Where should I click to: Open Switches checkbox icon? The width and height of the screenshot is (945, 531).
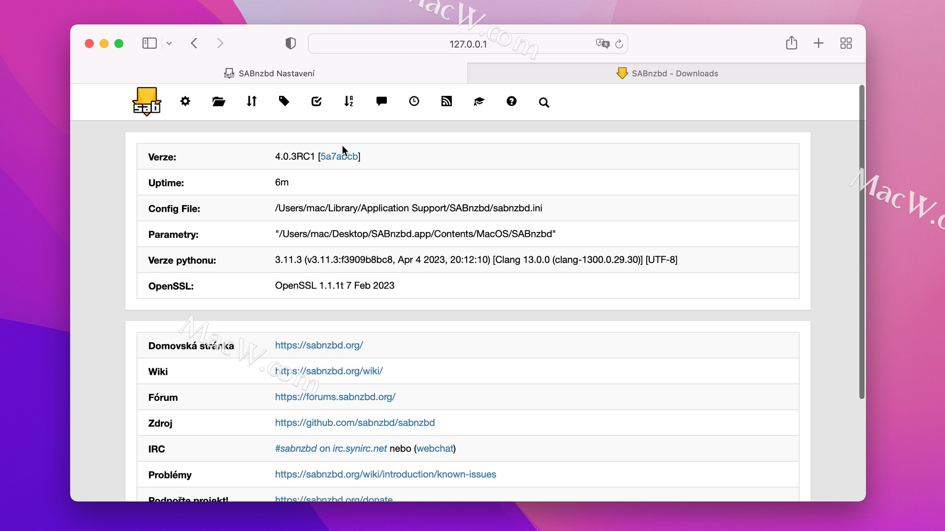pos(316,101)
